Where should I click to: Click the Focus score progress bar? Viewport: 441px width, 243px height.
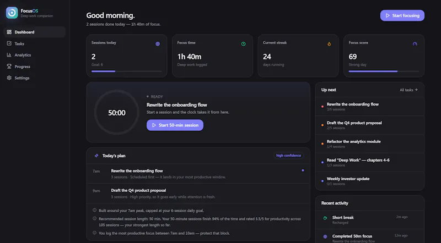[384, 71]
